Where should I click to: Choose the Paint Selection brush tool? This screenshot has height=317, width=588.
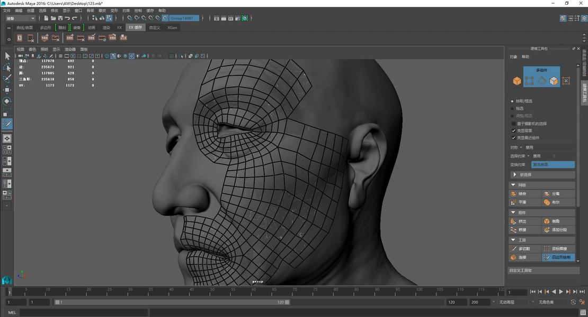tap(7, 79)
